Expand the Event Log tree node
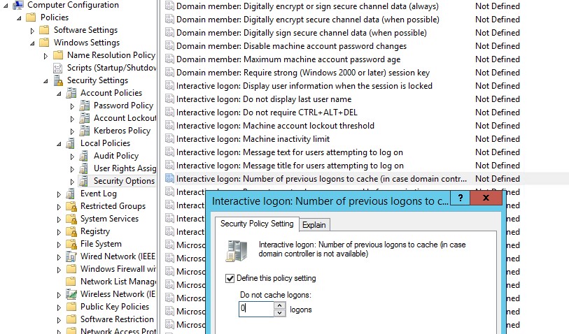The width and height of the screenshot is (569, 334). click(x=59, y=194)
